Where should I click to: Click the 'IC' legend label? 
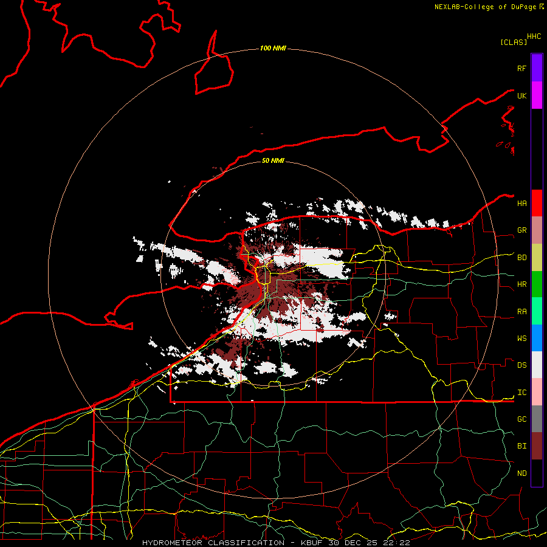coord(522,393)
